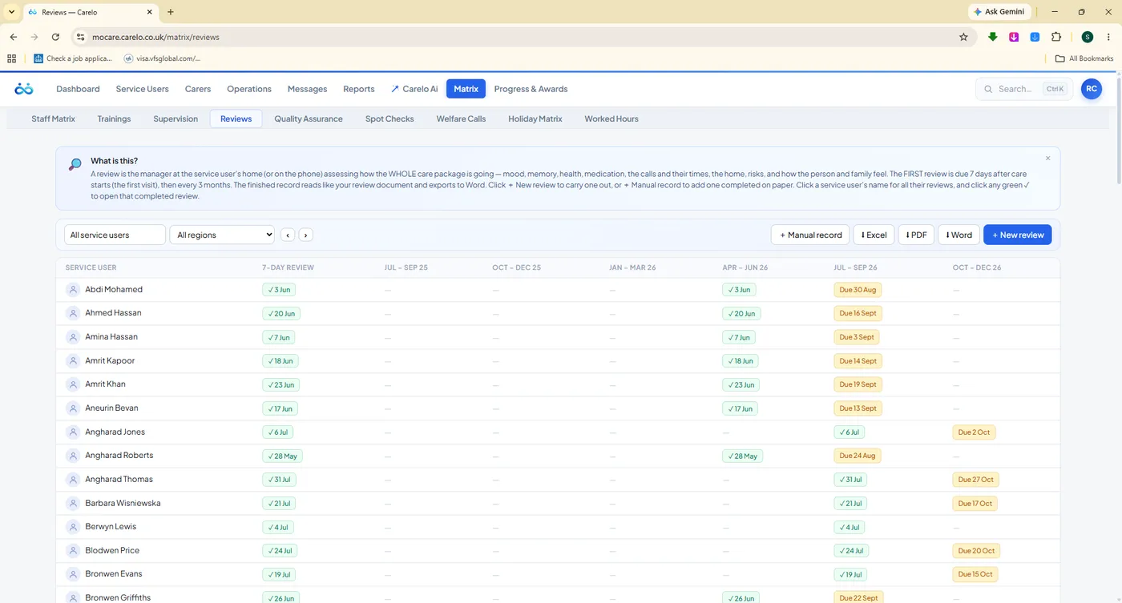1122x603 pixels.
Task: Click the browser address bar
Action: coord(513,37)
